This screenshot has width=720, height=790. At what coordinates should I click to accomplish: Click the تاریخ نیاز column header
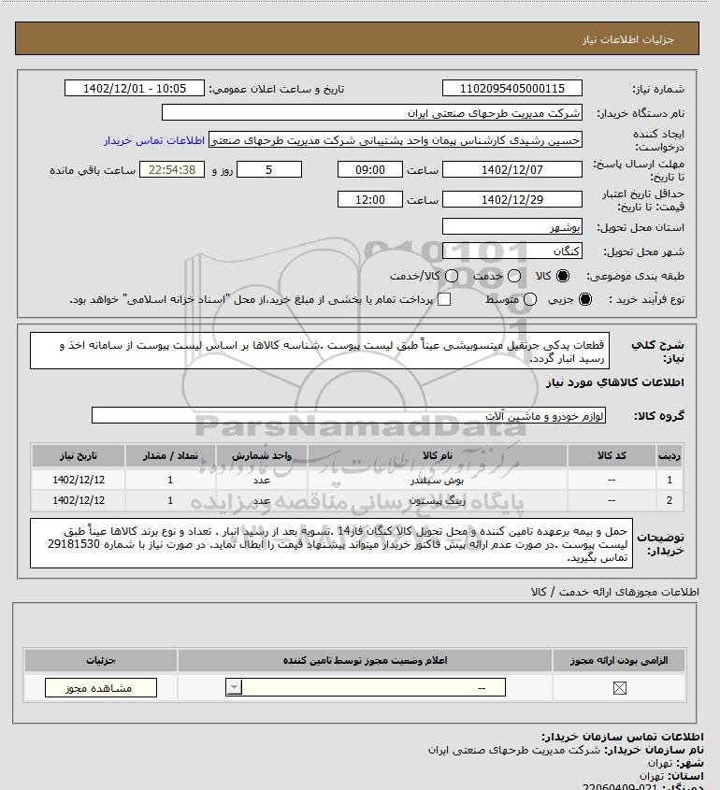(x=79, y=455)
